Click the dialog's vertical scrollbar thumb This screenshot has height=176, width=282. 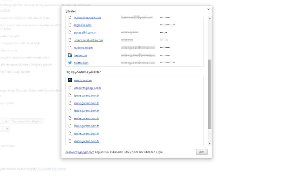click(x=210, y=94)
